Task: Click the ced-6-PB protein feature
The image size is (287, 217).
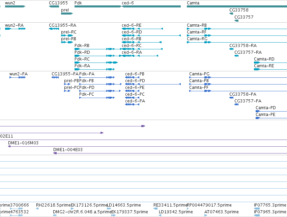Action: pos(132,77)
